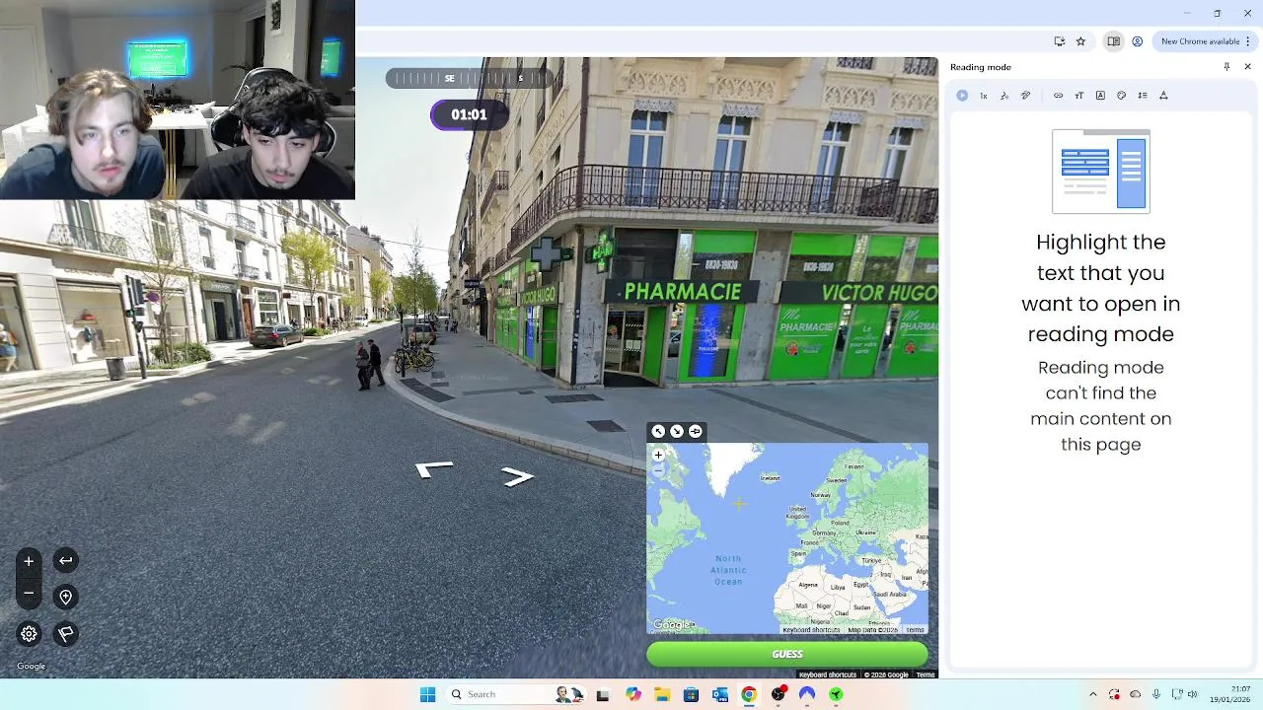Screen dimensions: 1263x710
Task: Open line spacing option in Reading mode
Action: tap(1143, 96)
